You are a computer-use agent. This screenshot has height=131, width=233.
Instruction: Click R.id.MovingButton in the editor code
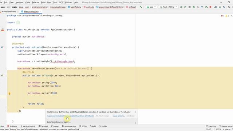click(62, 61)
